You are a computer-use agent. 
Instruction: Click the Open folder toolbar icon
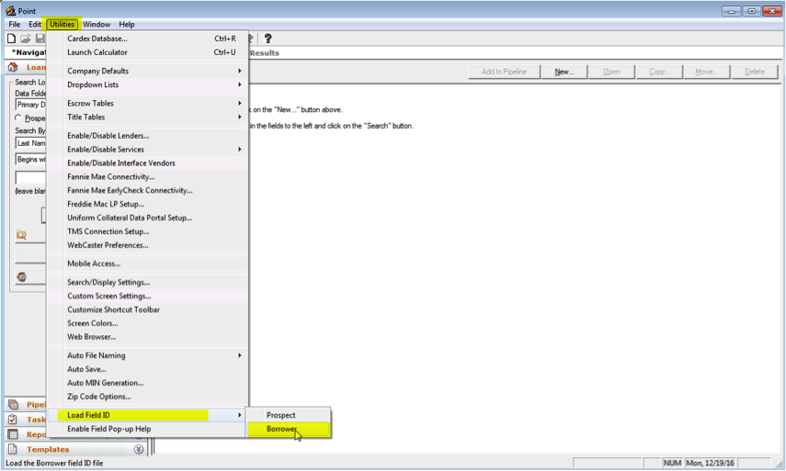point(26,39)
